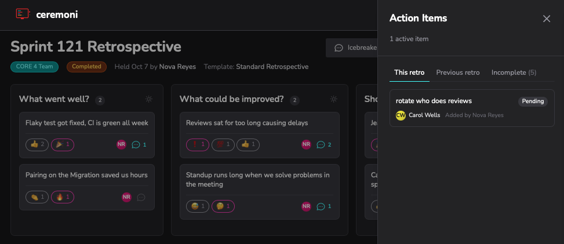The width and height of the screenshot is (564, 244).
Task: Open comments on the Reviews sat card
Action: coord(323,145)
